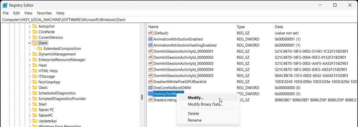Expand the ITStorage key

[29, 77]
